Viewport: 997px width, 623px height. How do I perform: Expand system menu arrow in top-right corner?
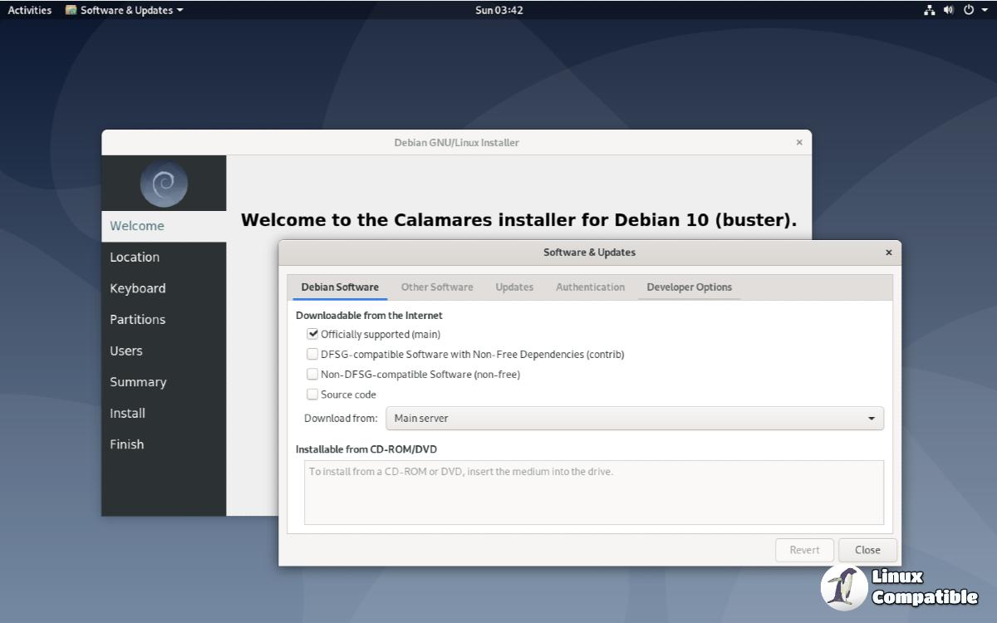point(985,10)
